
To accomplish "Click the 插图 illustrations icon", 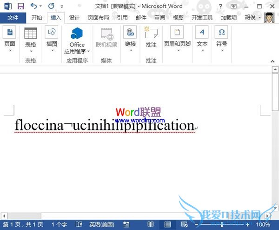I will pos(52,32).
